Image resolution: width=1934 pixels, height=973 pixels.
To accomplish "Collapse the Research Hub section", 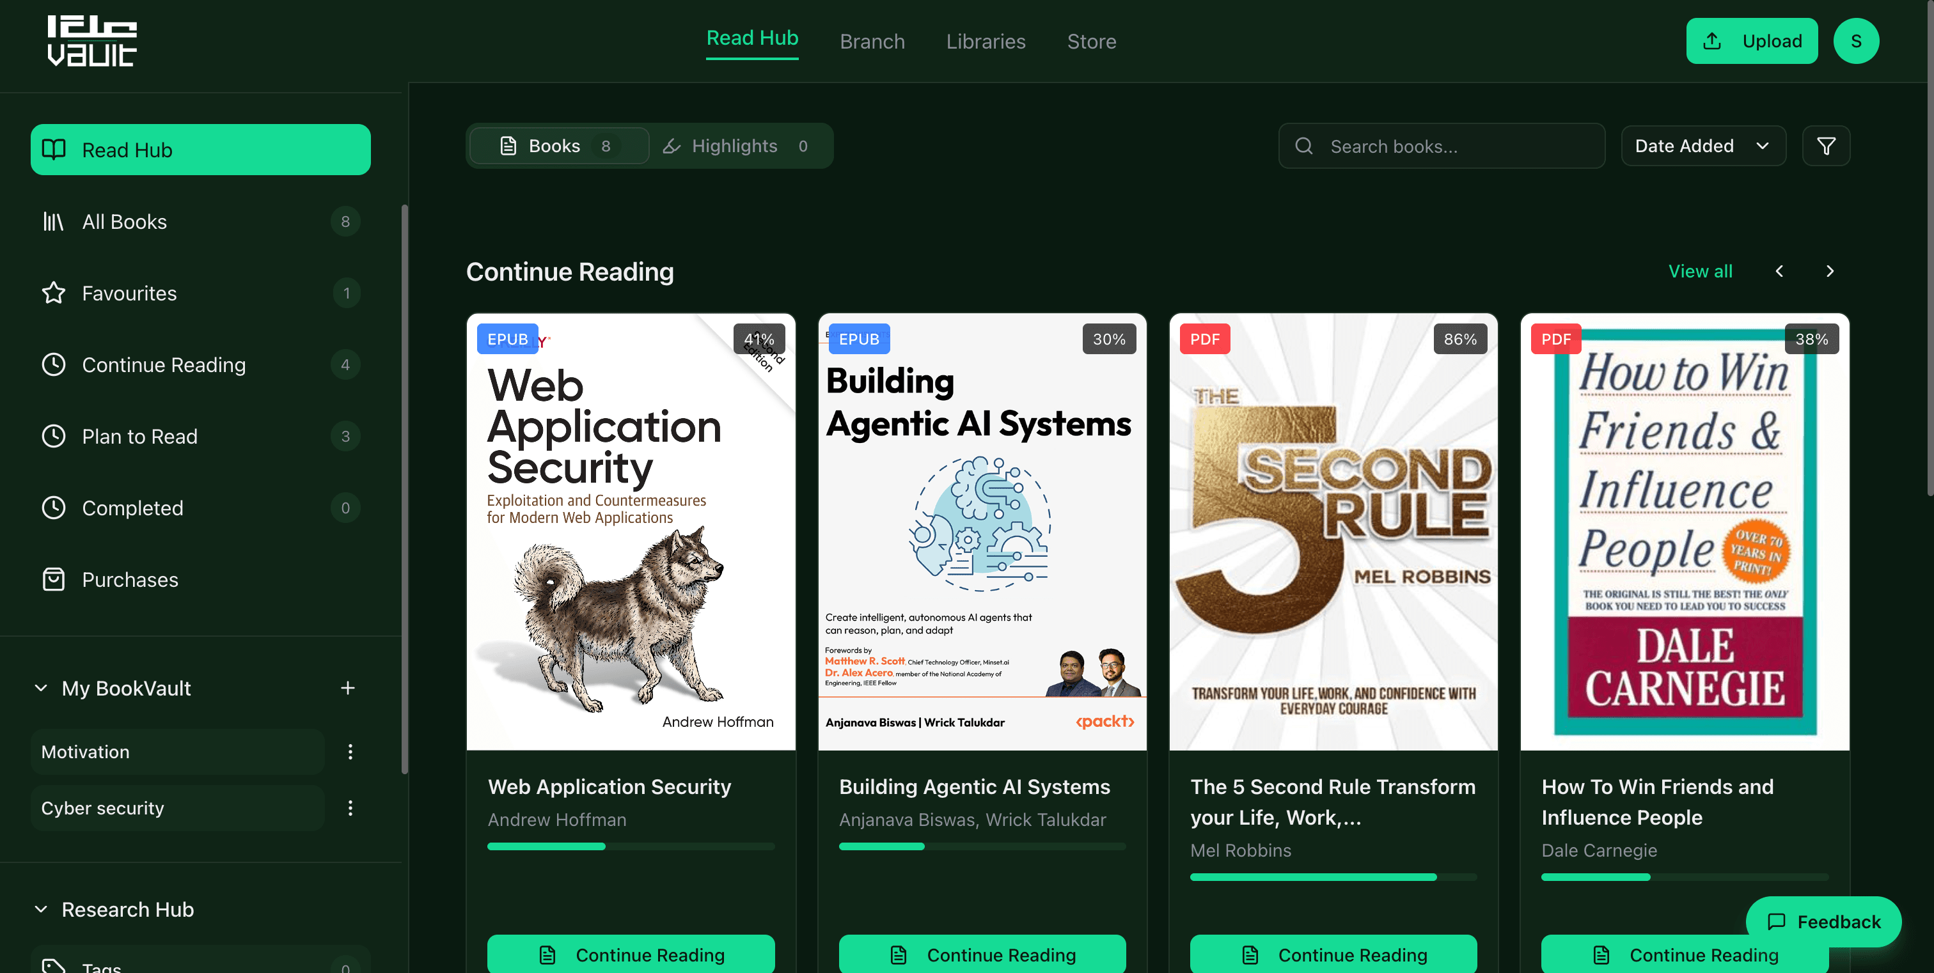I will tap(42, 909).
